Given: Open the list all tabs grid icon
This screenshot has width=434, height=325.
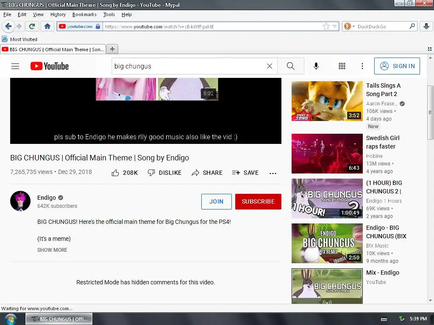Looking at the screenshot, I should [x=430, y=49].
